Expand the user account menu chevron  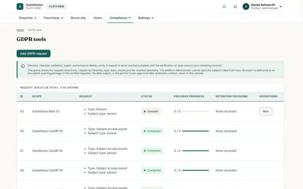(280, 6)
